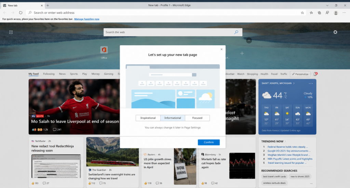The height and width of the screenshot is (188, 350).
Task: Select new tv shows 2025 search chip
Action: (x=300, y=176)
